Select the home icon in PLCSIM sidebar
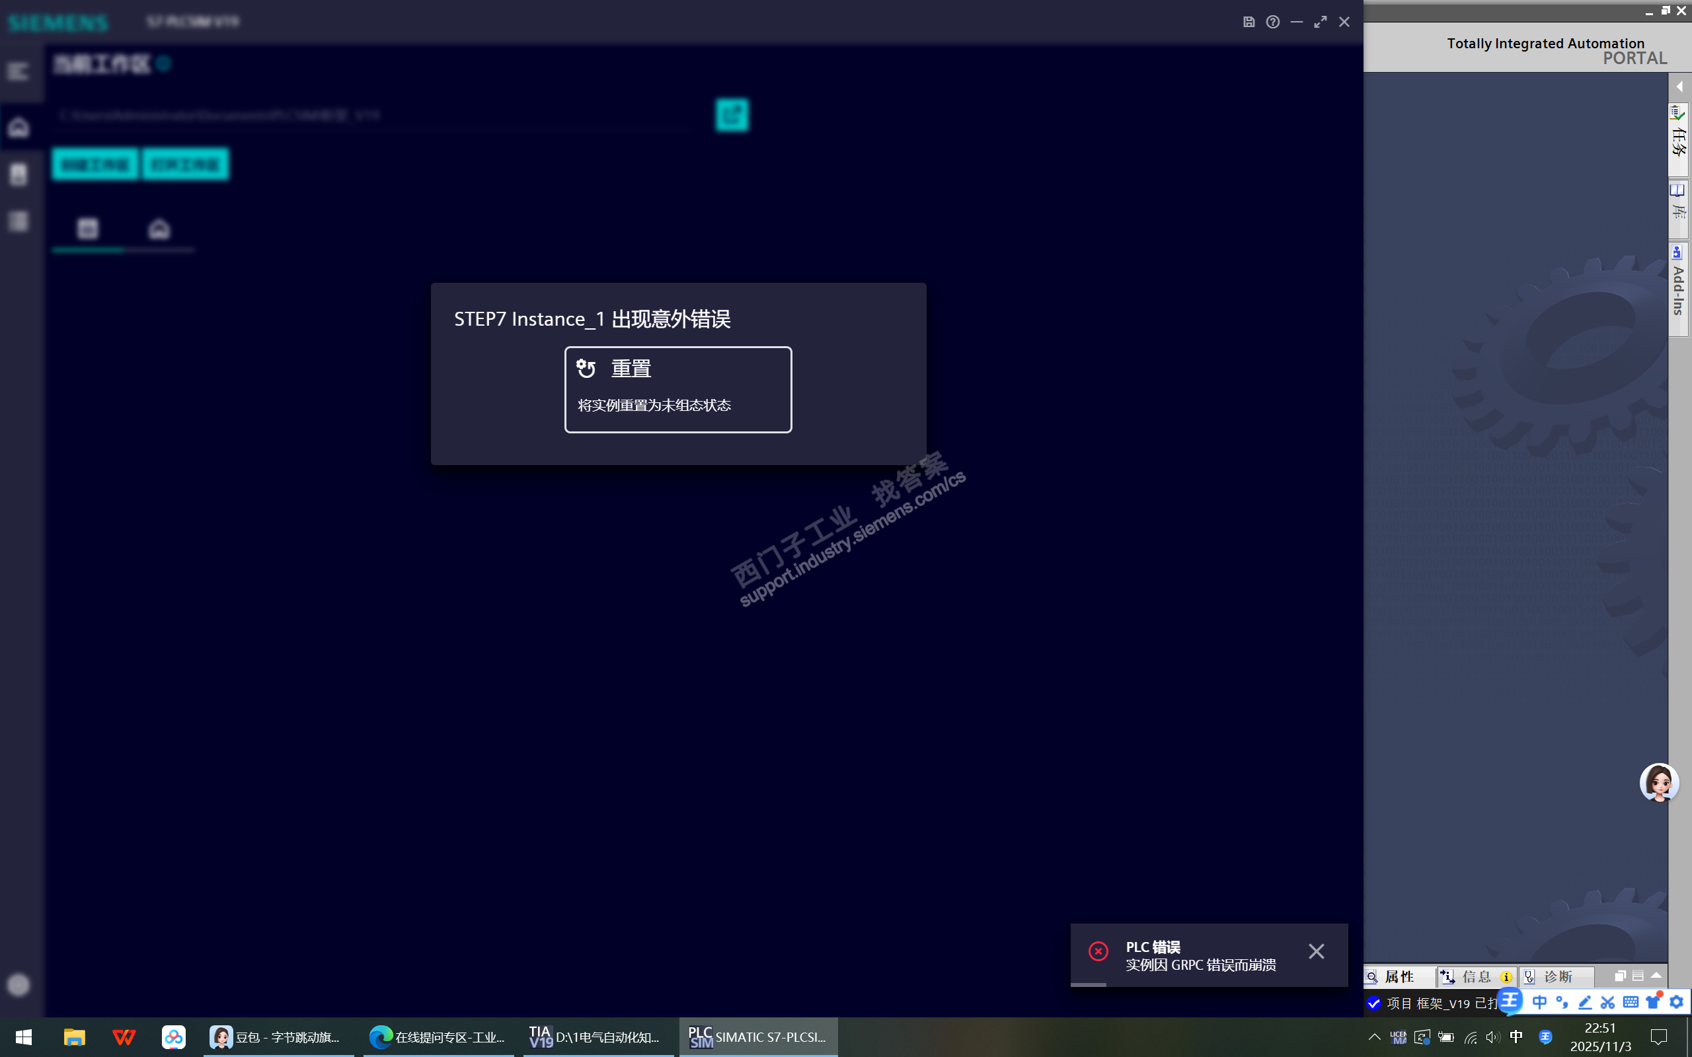The image size is (1692, 1057). [x=19, y=128]
